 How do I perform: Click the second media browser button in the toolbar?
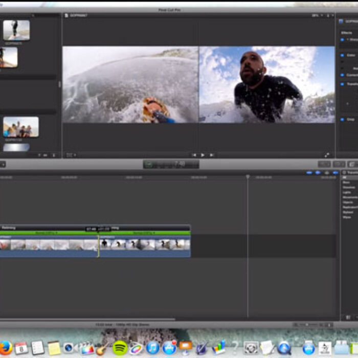(x=339, y=164)
